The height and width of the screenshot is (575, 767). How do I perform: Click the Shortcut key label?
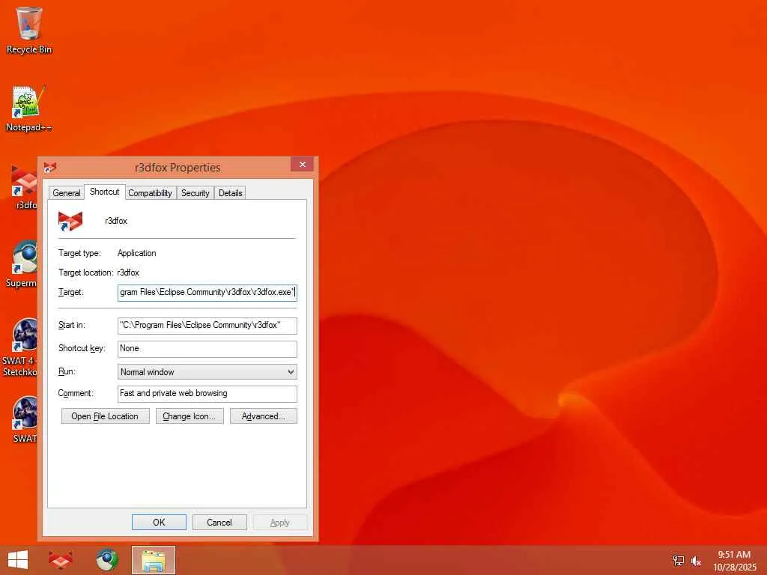pyautogui.click(x=82, y=348)
